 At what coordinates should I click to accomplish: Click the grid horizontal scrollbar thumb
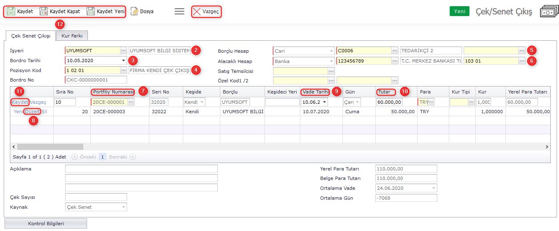pos(50,147)
